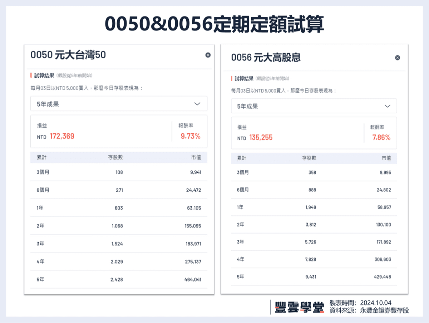Close the 0050 元大台灣50 panel
The width and height of the screenshot is (429, 323).
(208, 55)
